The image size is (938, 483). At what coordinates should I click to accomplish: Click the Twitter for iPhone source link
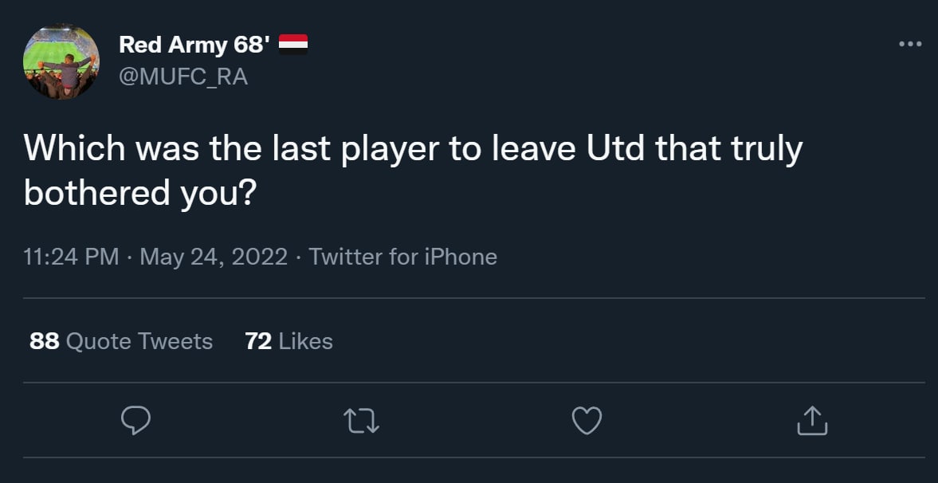[x=402, y=257]
